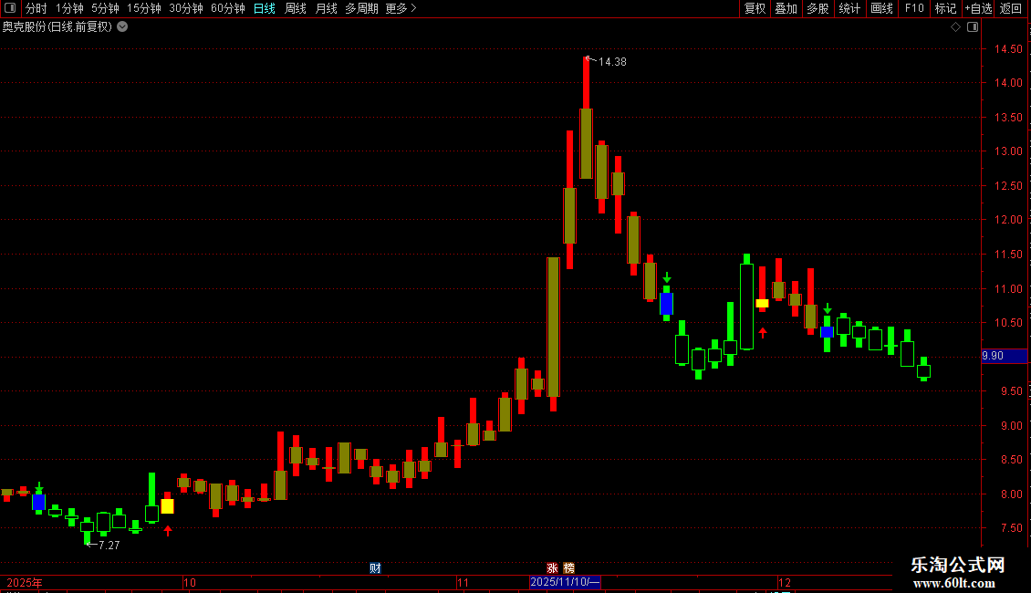This screenshot has height=593, width=1031.
Task: Switch to 5分钟 chart period
Action: click(105, 8)
